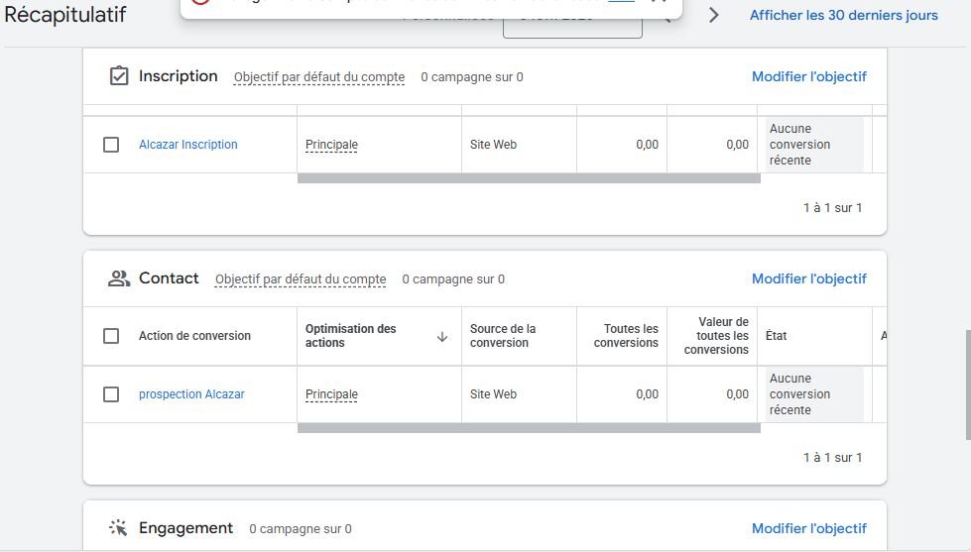Image resolution: width=971 pixels, height=552 pixels.
Task: Open the prospection Alcazar conversion action
Action: tap(191, 394)
